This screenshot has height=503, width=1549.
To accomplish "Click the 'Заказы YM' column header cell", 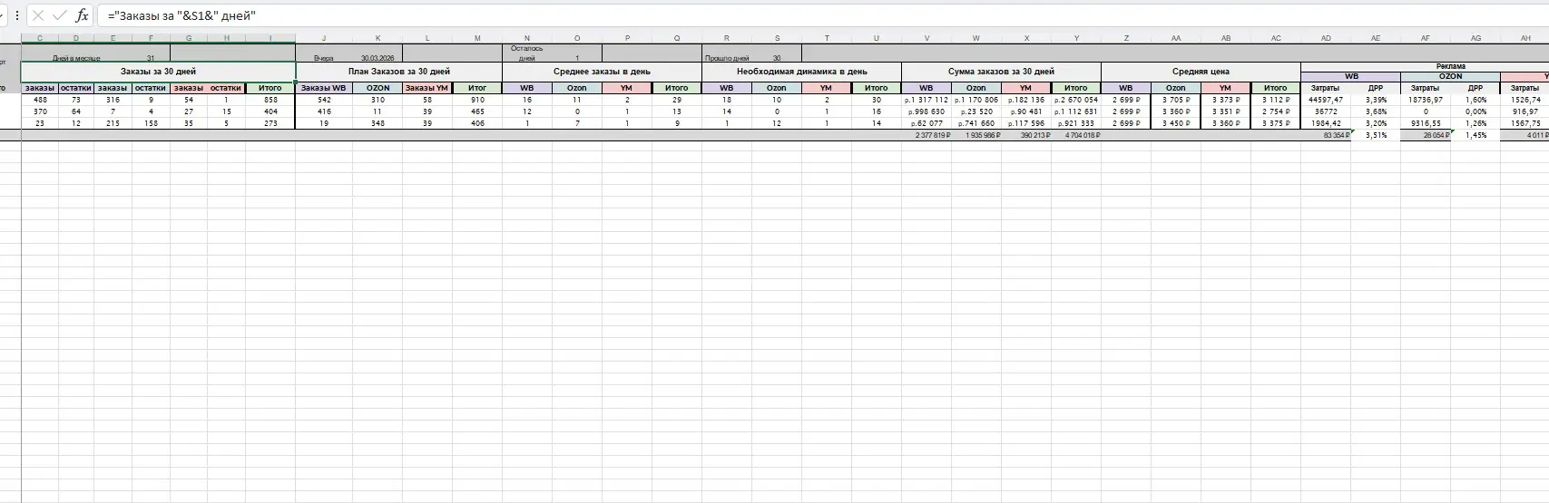I will [x=427, y=88].
